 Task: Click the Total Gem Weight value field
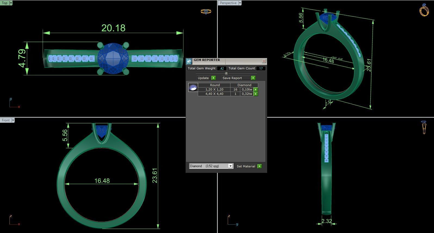222,68
